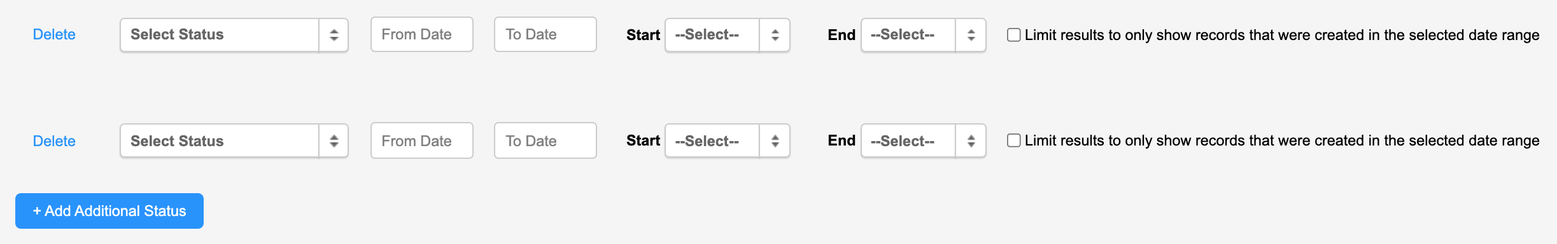
Task: Enable the bottom row limit results checkbox
Action: [1014, 140]
